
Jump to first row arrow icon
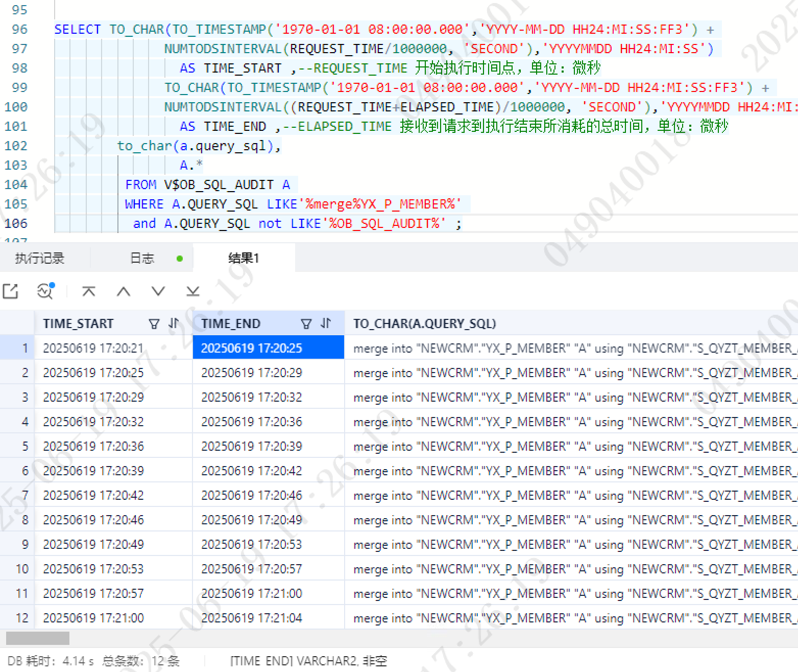point(89,291)
